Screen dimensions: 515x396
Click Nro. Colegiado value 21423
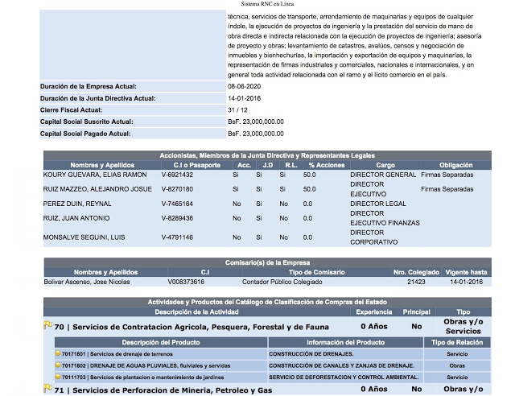click(x=416, y=282)
